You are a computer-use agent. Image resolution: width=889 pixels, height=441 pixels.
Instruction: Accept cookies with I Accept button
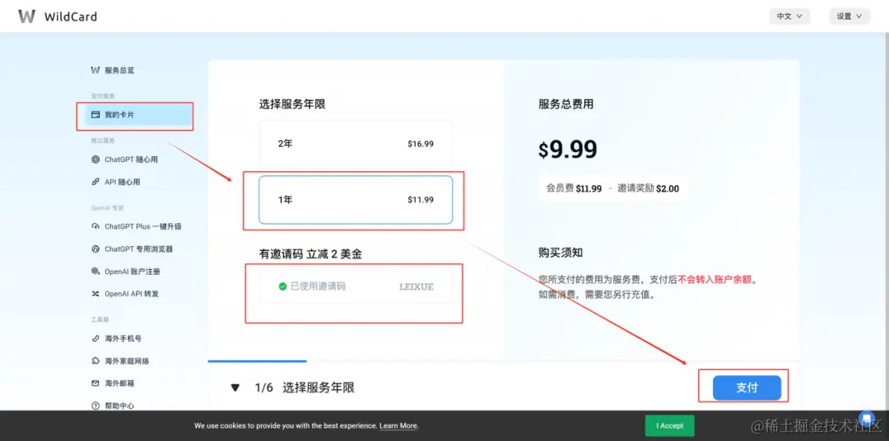pyautogui.click(x=669, y=425)
